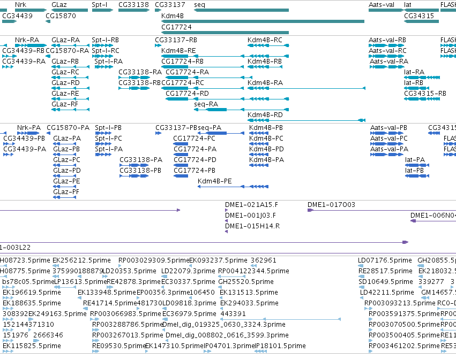Select the CG15870-RA transcript label
Viewport: 456px width, 354px height.
(68, 51)
